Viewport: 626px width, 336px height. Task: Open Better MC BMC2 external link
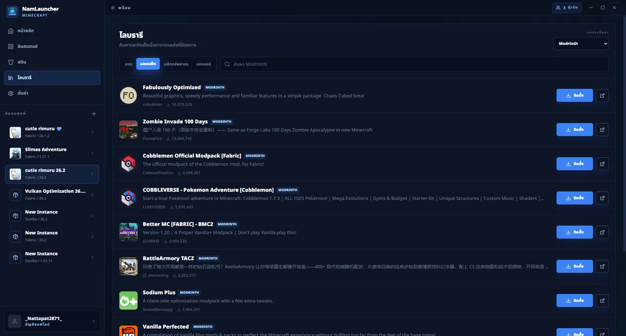coord(602,232)
